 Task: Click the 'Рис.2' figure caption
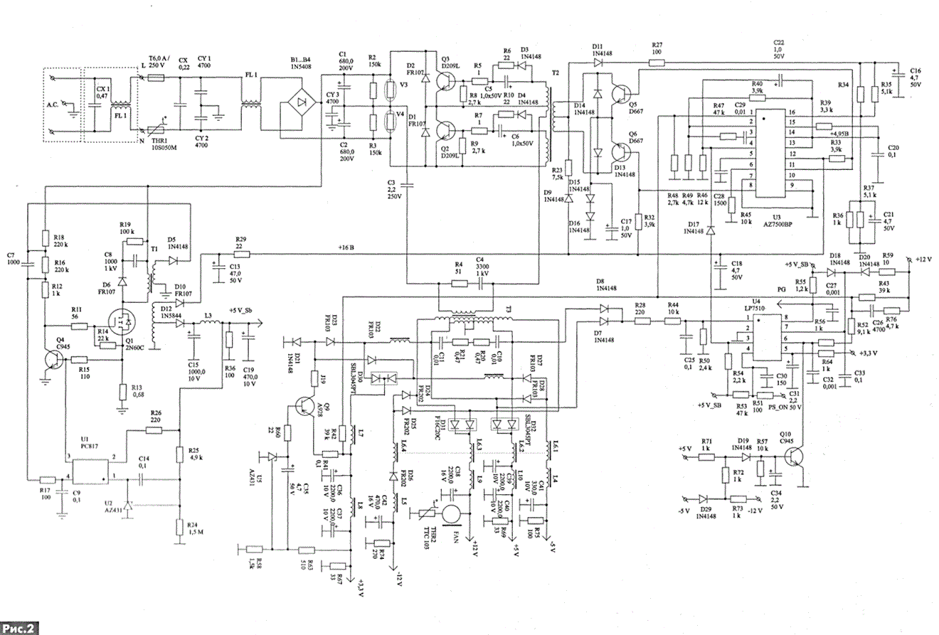[19, 628]
